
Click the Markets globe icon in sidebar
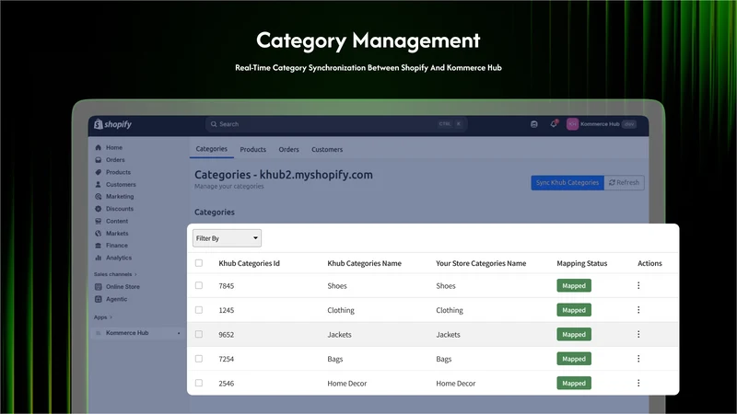click(99, 234)
